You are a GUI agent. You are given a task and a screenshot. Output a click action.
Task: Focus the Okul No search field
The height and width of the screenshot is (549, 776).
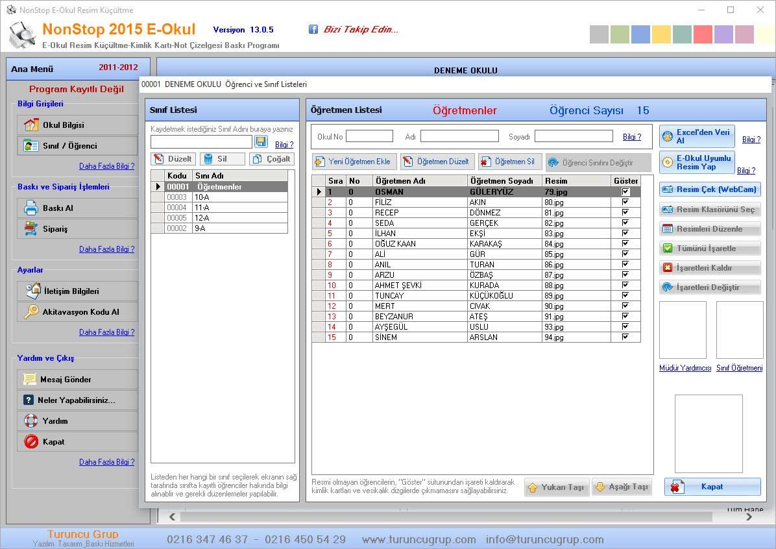369,136
